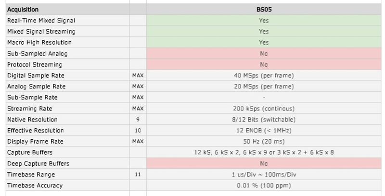Select the 200 kSps streaming rate value
This screenshot has height=196, width=385.
pos(263,109)
